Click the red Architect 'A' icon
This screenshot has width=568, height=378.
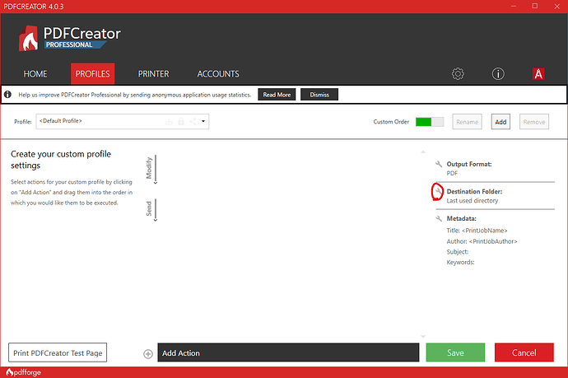tap(538, 74)
